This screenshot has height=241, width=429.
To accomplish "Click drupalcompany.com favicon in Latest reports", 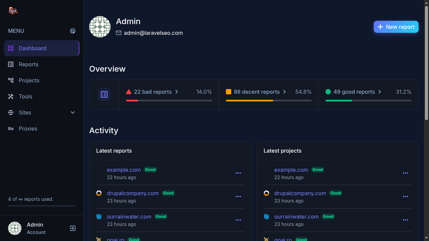I will [99, 193].
